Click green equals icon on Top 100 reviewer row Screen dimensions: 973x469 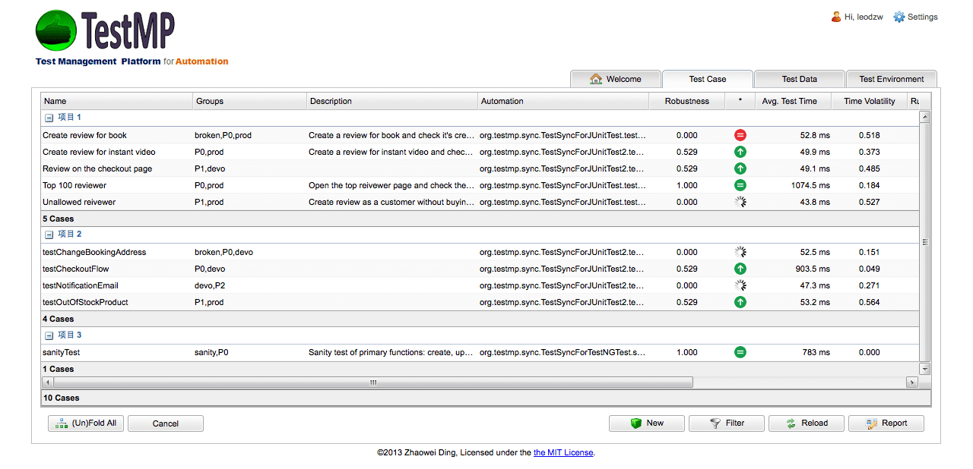[x=740, y=185]
